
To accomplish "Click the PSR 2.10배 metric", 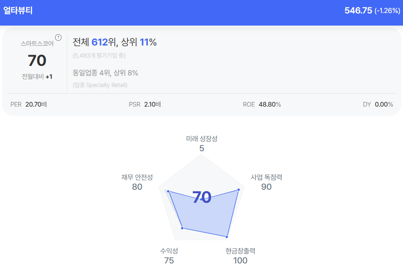I will click(145, 104).
